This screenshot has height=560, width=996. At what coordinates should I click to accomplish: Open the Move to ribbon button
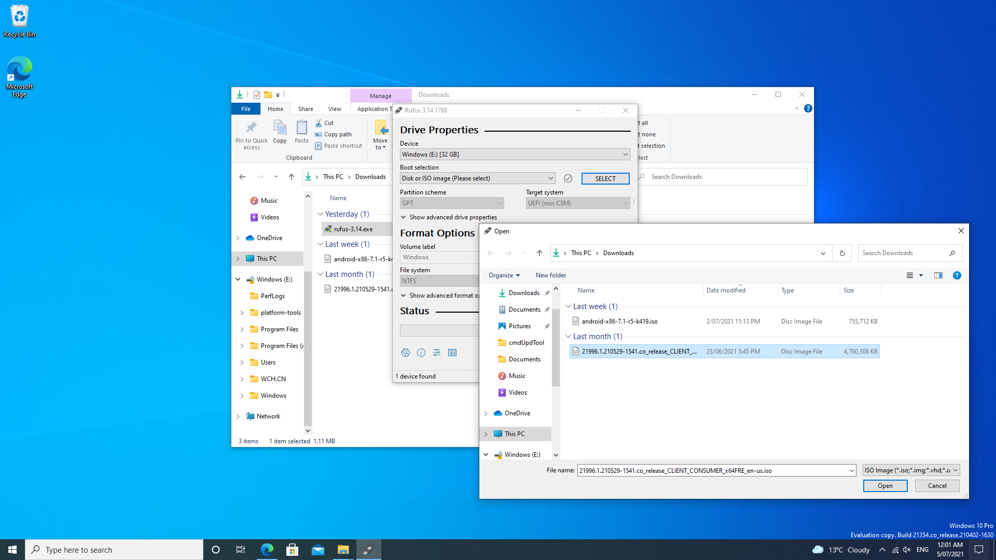pos(380,135)
